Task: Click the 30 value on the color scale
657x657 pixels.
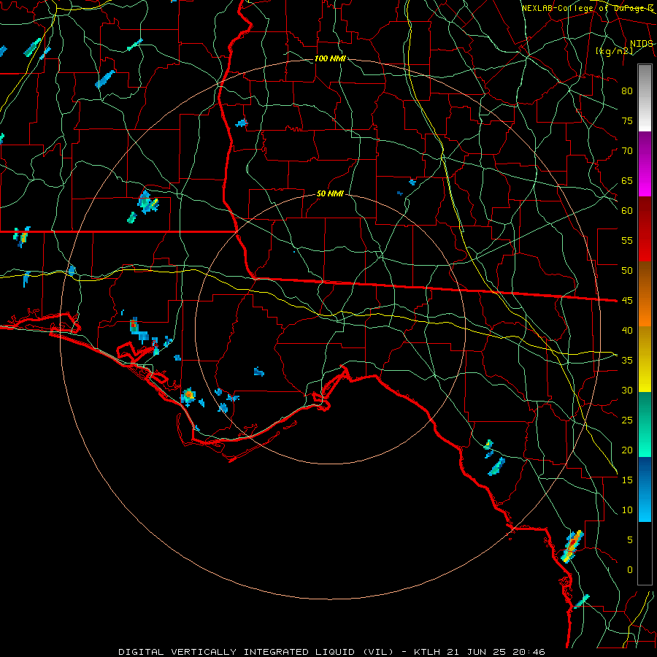Action: point(627,390)
